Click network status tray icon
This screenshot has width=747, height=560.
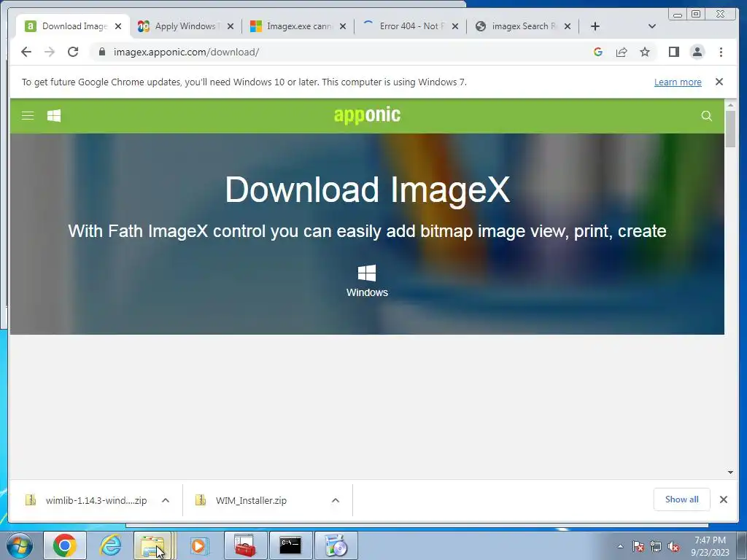click(656, 546)
